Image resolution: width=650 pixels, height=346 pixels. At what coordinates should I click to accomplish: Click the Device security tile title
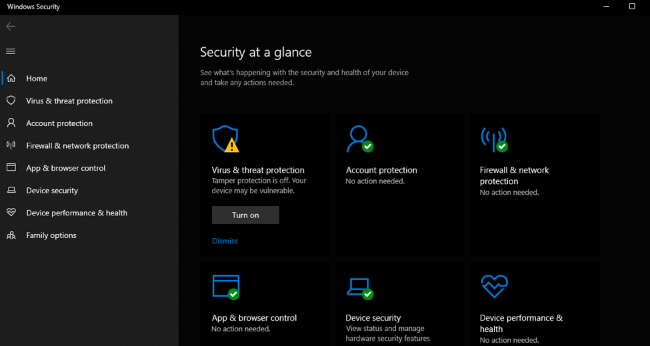click(x=373, y=318)
